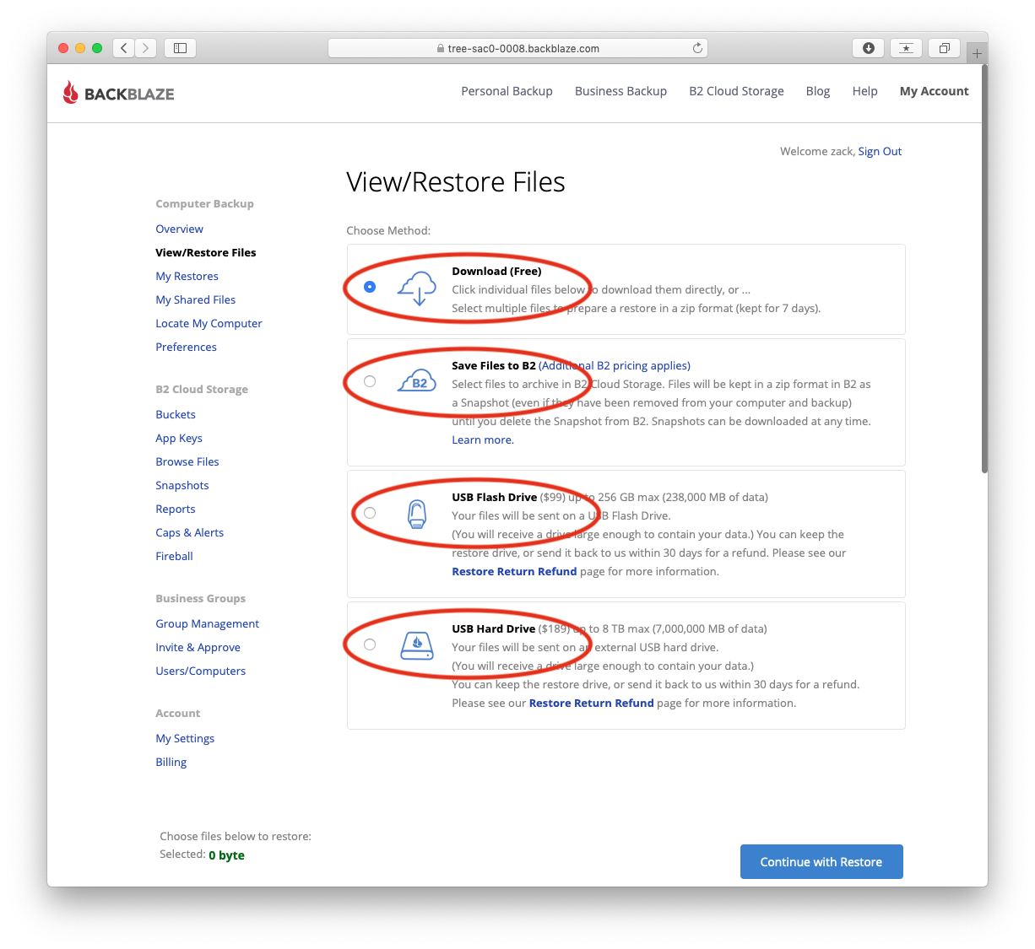Open My Settings in sidebar
This screenshot has height=949, width=1035.
pyautogui.click(x=185, y=738)
